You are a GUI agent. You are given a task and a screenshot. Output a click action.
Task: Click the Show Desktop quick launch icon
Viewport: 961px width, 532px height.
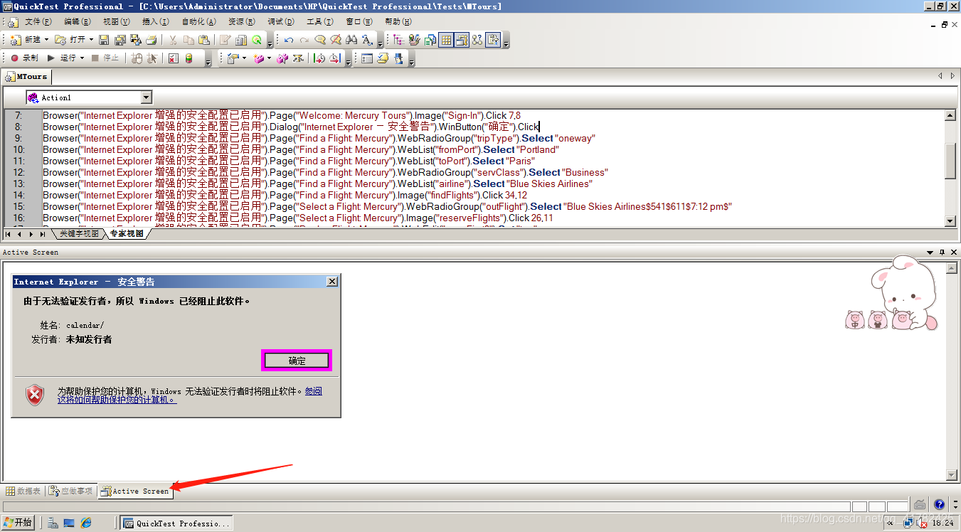pyautogui.click(x=69, y=523)
